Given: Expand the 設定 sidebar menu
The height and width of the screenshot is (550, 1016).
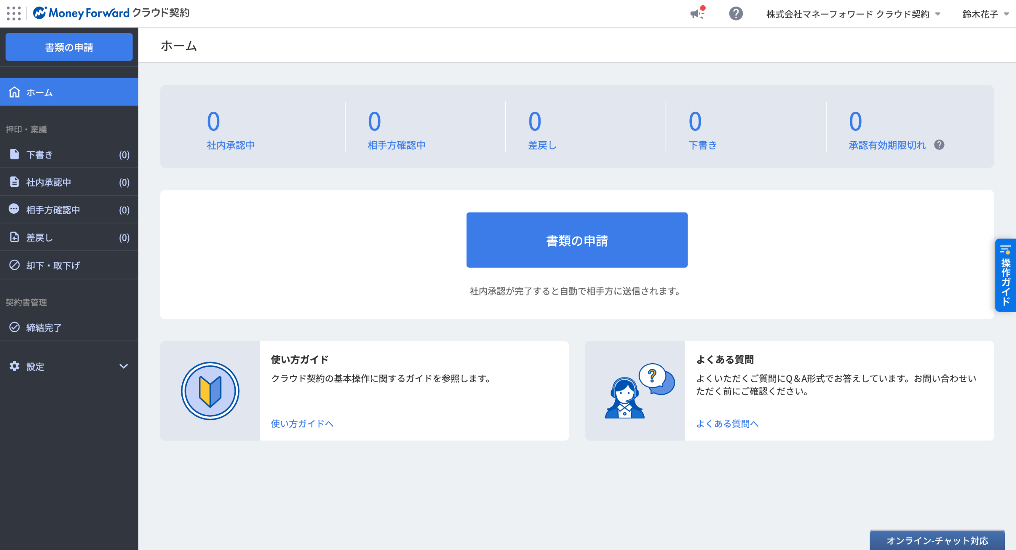Looking at the screenshot, I should click(69, 366).
